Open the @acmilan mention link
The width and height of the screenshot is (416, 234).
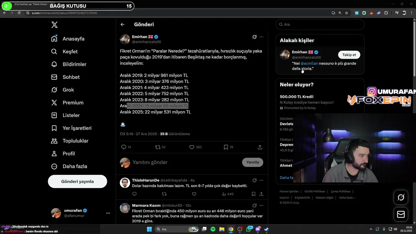tap(309, 63)
